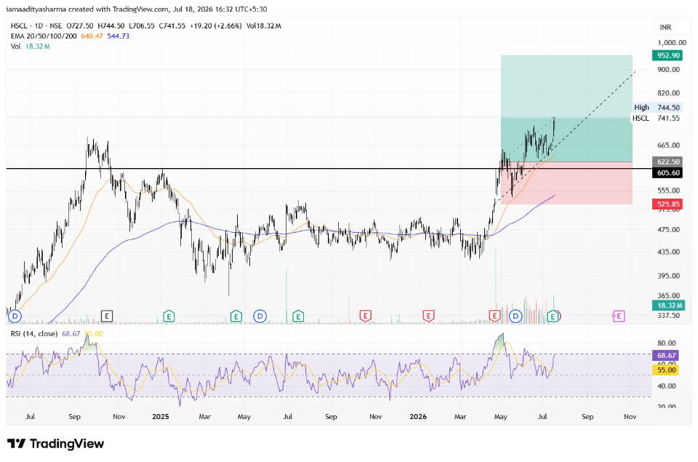The height and width of the screenshot is (462, 698).
Task: Click the 820.00 price axis label
Action: click(669, 93)
